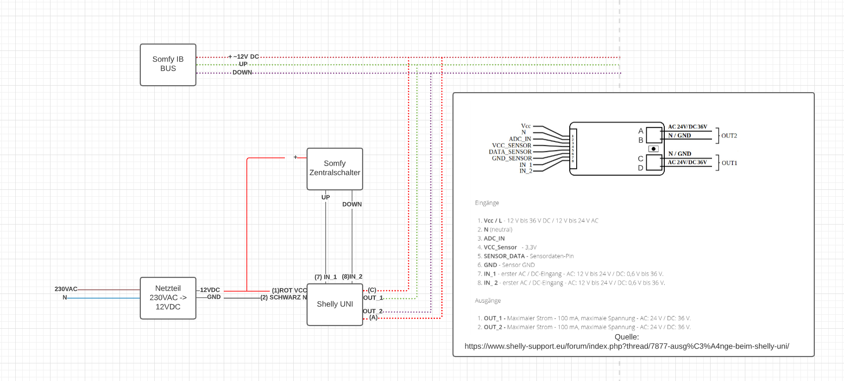Click the '+' label left of Zentralschalter

coord(296,157)
